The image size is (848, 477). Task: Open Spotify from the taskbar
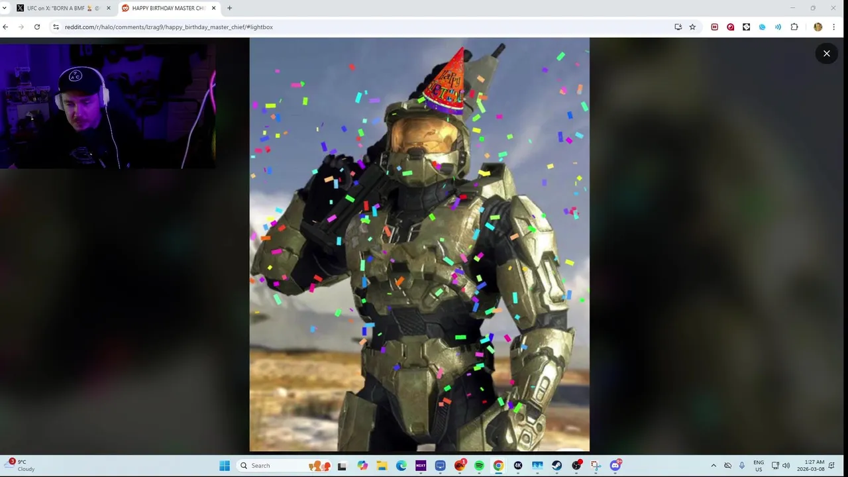(x=479, y=465)
